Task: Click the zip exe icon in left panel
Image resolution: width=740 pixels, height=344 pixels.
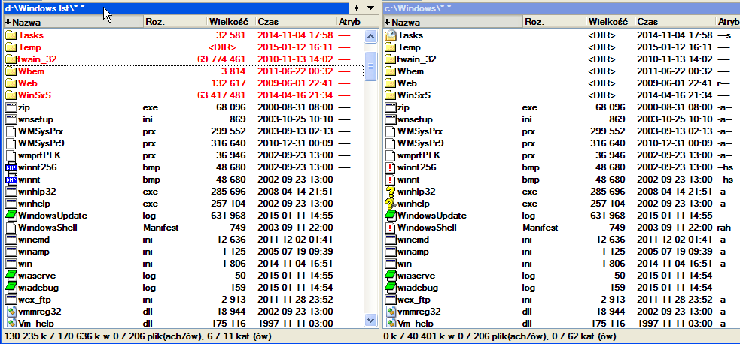Action: pyautogui.click(x=11, y=107)
